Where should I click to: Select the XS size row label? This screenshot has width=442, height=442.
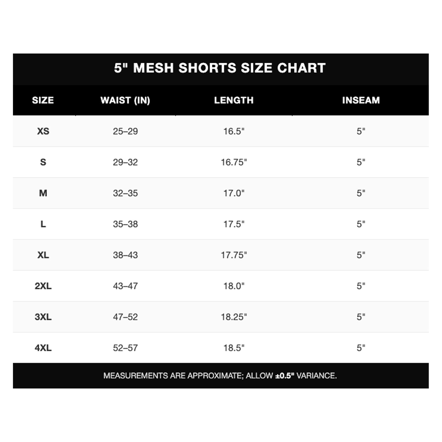[43, 131]
